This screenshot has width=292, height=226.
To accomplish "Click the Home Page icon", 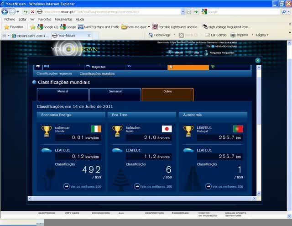I will tap(151, 35).
